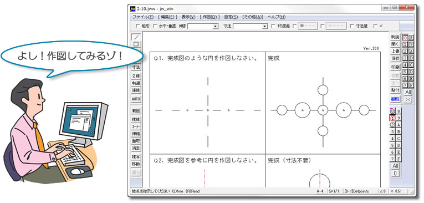This screenshot has width=424, height=203.
Task: Click the 0 button below lower All
Action: pos(396,173)
